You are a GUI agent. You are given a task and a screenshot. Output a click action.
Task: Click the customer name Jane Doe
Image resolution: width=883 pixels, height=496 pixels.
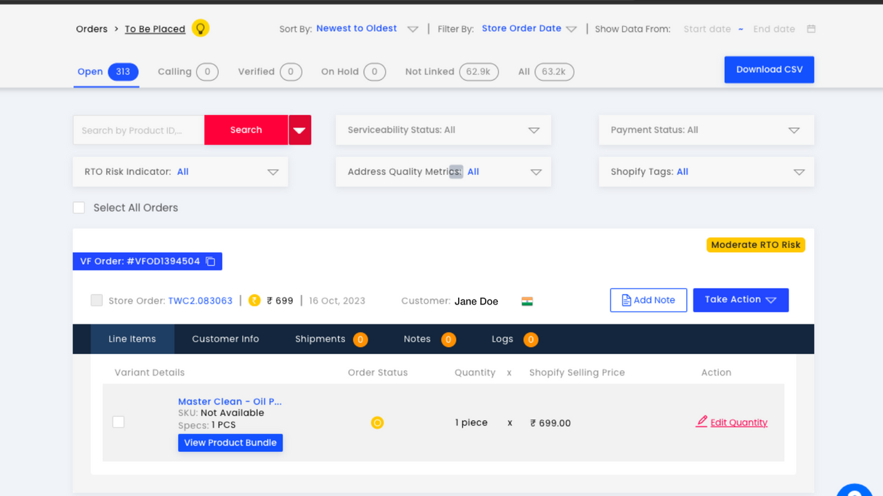point(476,301)
